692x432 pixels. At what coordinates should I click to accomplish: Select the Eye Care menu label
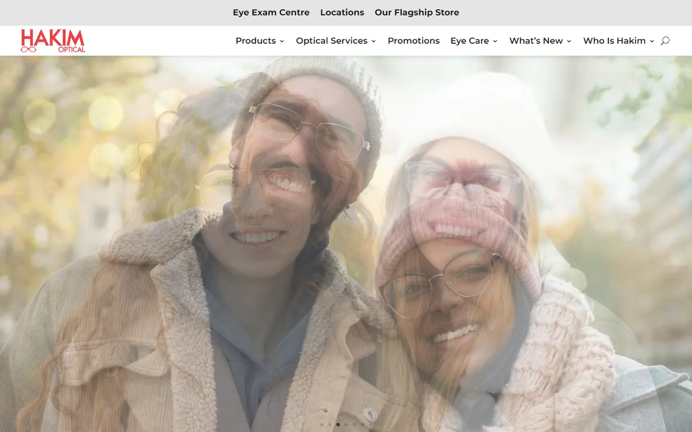tap(469, 41)
